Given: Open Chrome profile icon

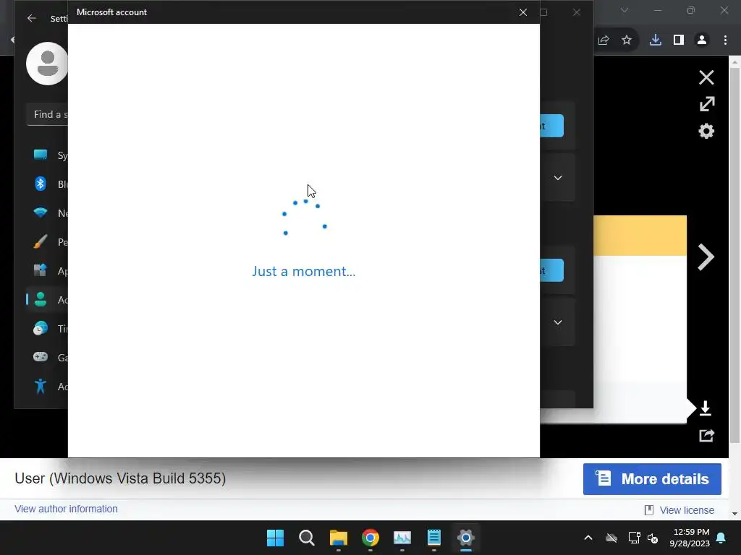Looking at the screenshot, I should point(702,40).
